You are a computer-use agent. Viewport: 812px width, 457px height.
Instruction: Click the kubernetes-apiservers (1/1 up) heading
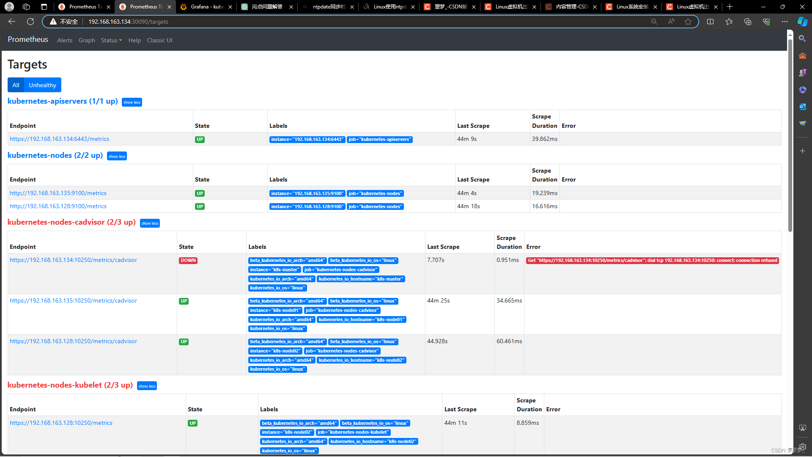coord(63,101)
